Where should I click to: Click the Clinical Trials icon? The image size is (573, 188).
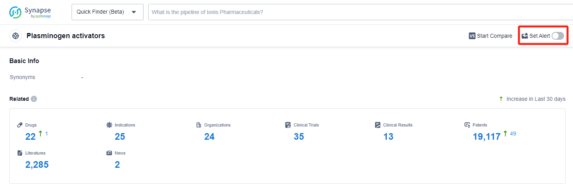(x=288, y=125)
